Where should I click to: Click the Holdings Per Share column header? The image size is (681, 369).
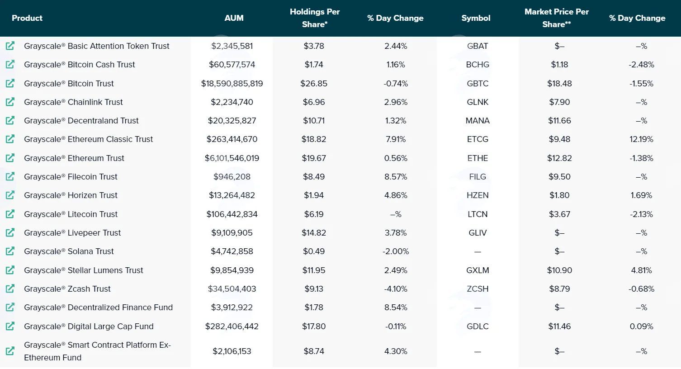point(315,18)
